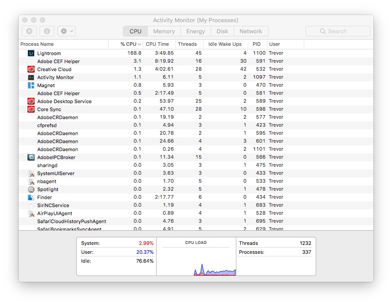Click the Core Sync icon
This screenshot has height=304, width=392.
click(x=31, y=109)
